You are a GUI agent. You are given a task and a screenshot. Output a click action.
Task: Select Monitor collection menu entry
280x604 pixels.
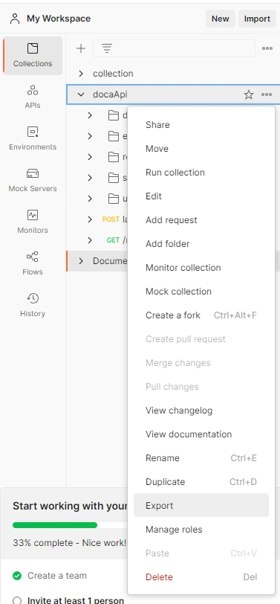point(201,267)
